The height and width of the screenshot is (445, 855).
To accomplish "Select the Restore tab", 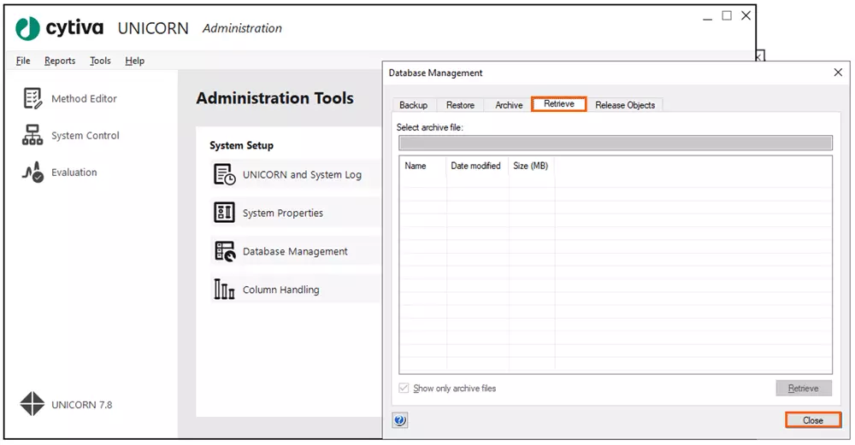I will (x=460, y=105).
